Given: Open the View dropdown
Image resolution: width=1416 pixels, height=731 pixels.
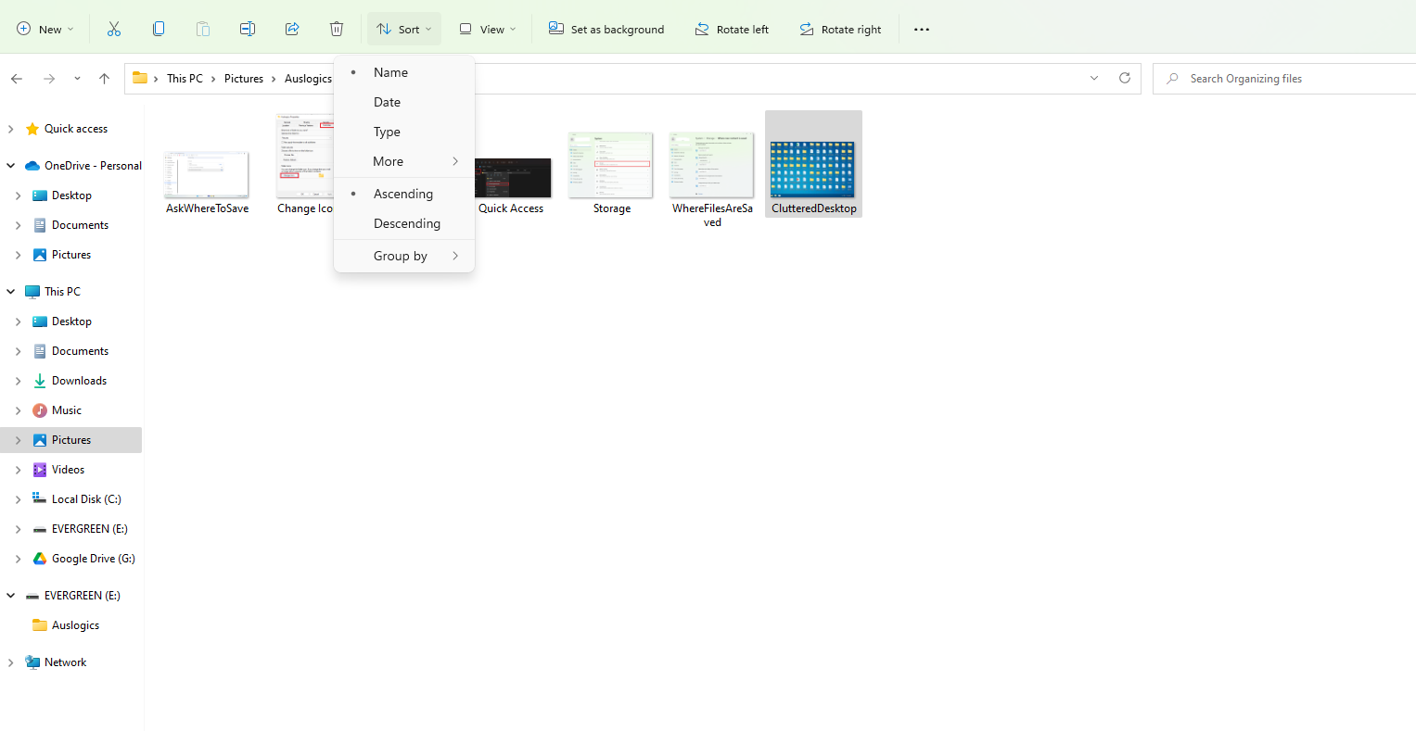Looking at the screenshot, I should coord(488,30).
